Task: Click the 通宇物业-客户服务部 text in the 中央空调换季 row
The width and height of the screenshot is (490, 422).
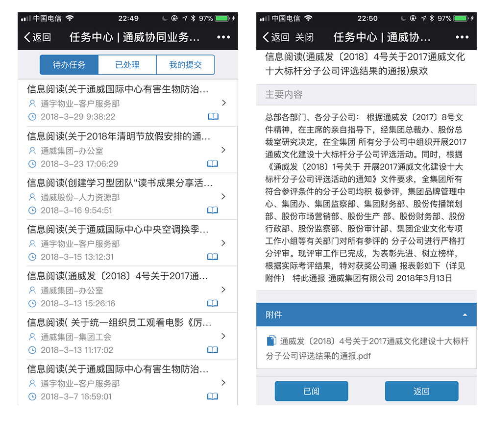Action: coord(80,244)
